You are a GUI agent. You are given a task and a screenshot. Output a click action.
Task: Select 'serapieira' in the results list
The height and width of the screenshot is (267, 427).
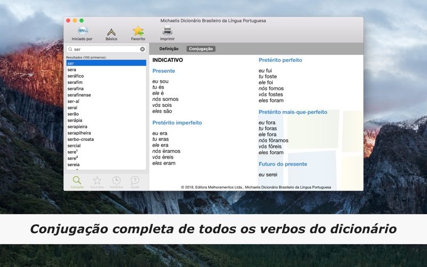(106, 127)
